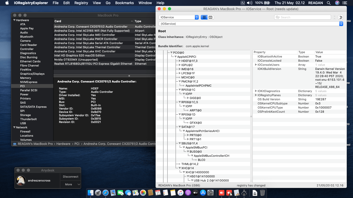353x198 pixels.
Task: Toggle the IORegistryExplorer inspector sidebar icon
Action: point(341,17)
